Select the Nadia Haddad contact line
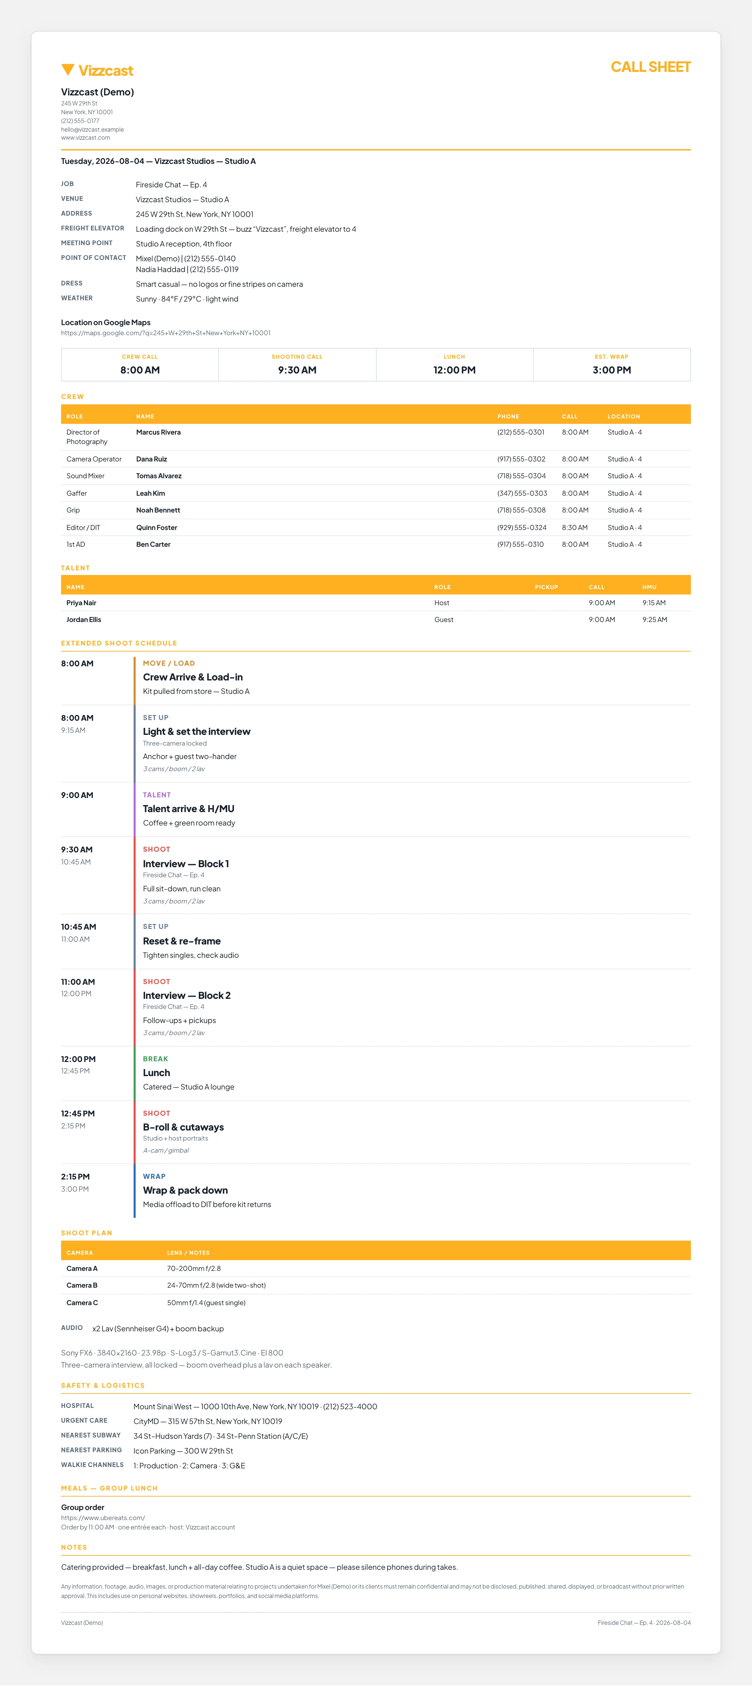 click(x=187, y=270)
